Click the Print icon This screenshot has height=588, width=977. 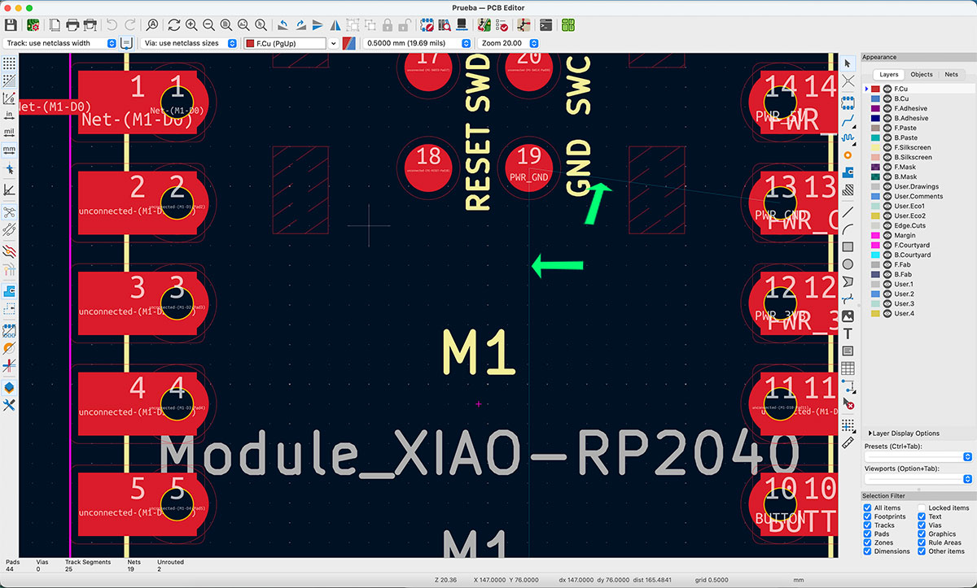(x=72, y=25)
